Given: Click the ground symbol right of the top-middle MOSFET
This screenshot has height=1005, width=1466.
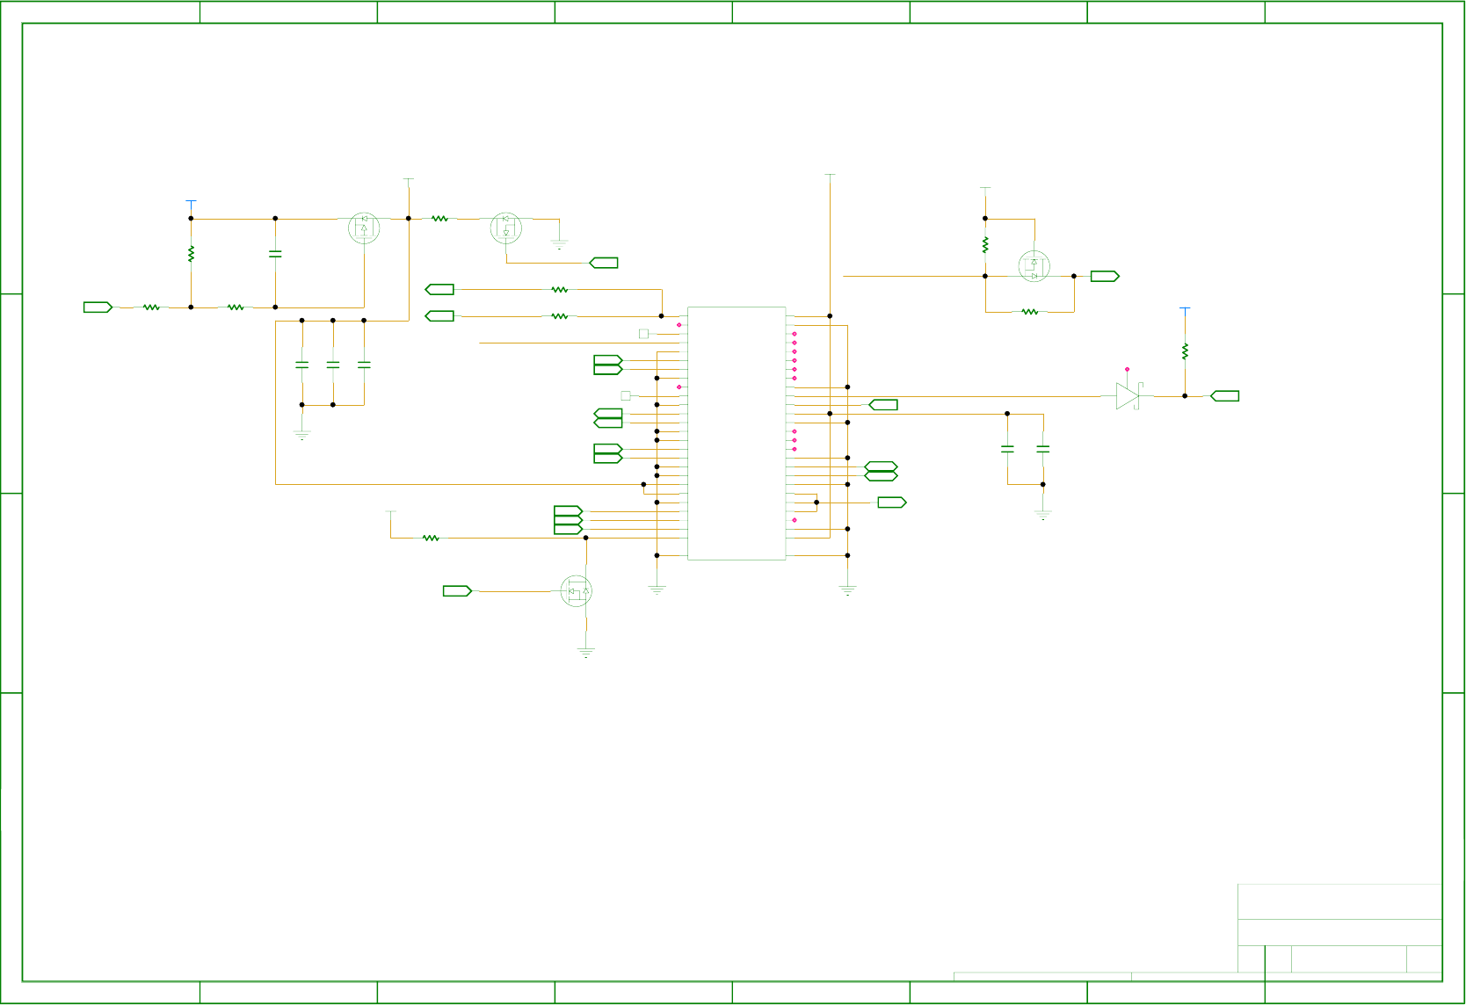Looking at the screenshot, I should [559, 244].
